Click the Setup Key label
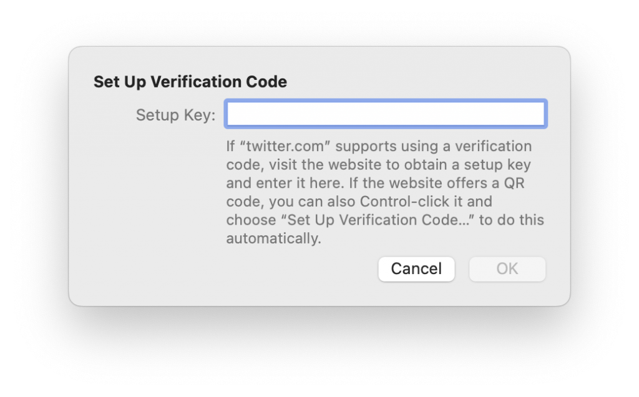The width and height of the screenshot is (639, 397). pyautogui.click(x=175, y=115)
